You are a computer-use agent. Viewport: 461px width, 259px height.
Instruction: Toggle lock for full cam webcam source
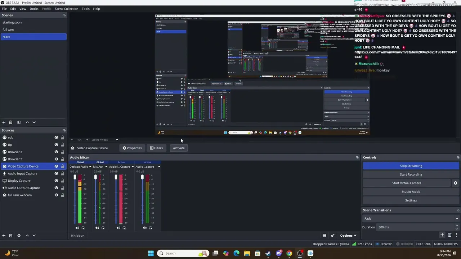[62, 195]
